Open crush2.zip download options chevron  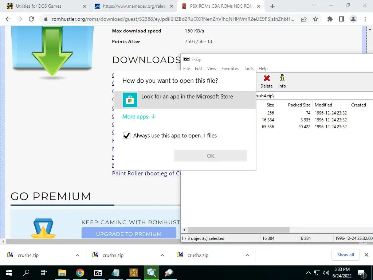(x=247, y=255)
